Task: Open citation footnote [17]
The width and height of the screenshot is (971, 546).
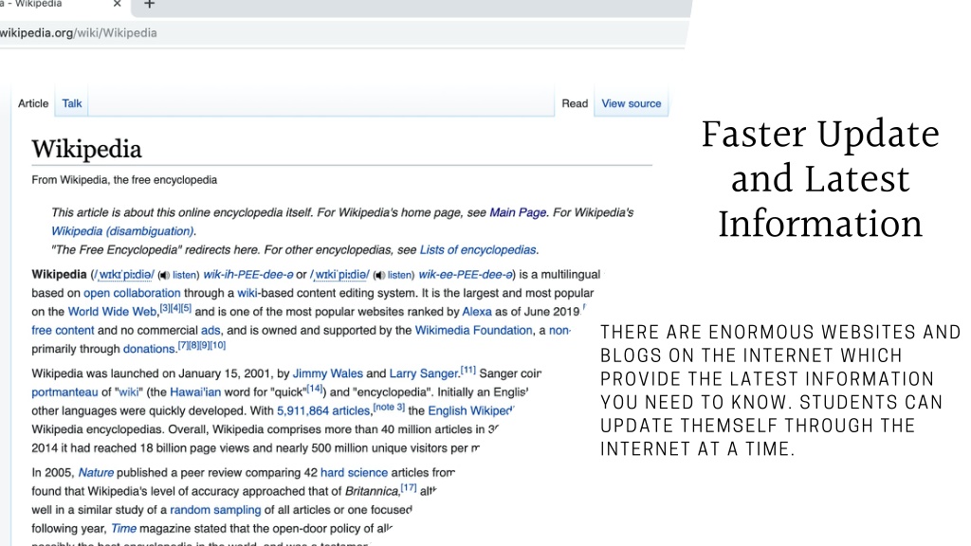Action: [x=408, y=488]
